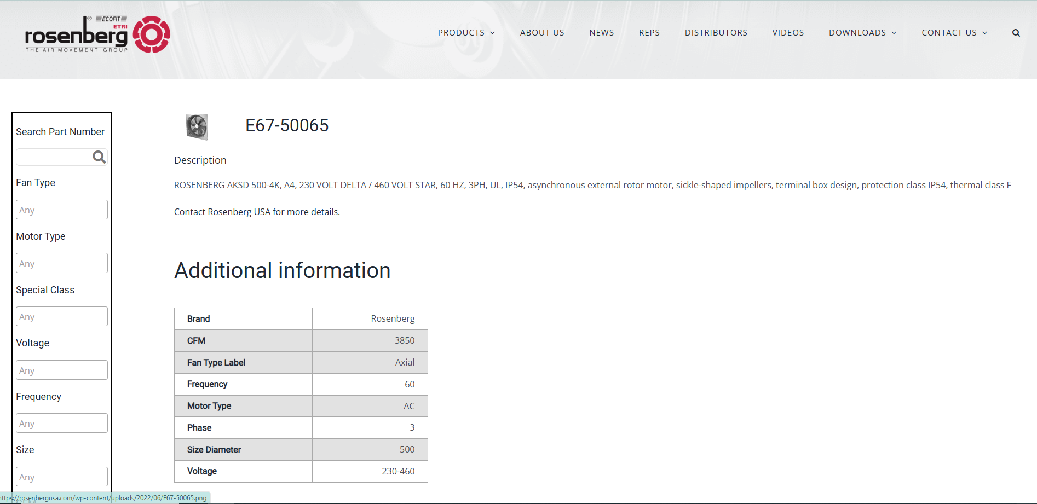
Task: Select the Frequency label in the table
Action: coord(207,384)
